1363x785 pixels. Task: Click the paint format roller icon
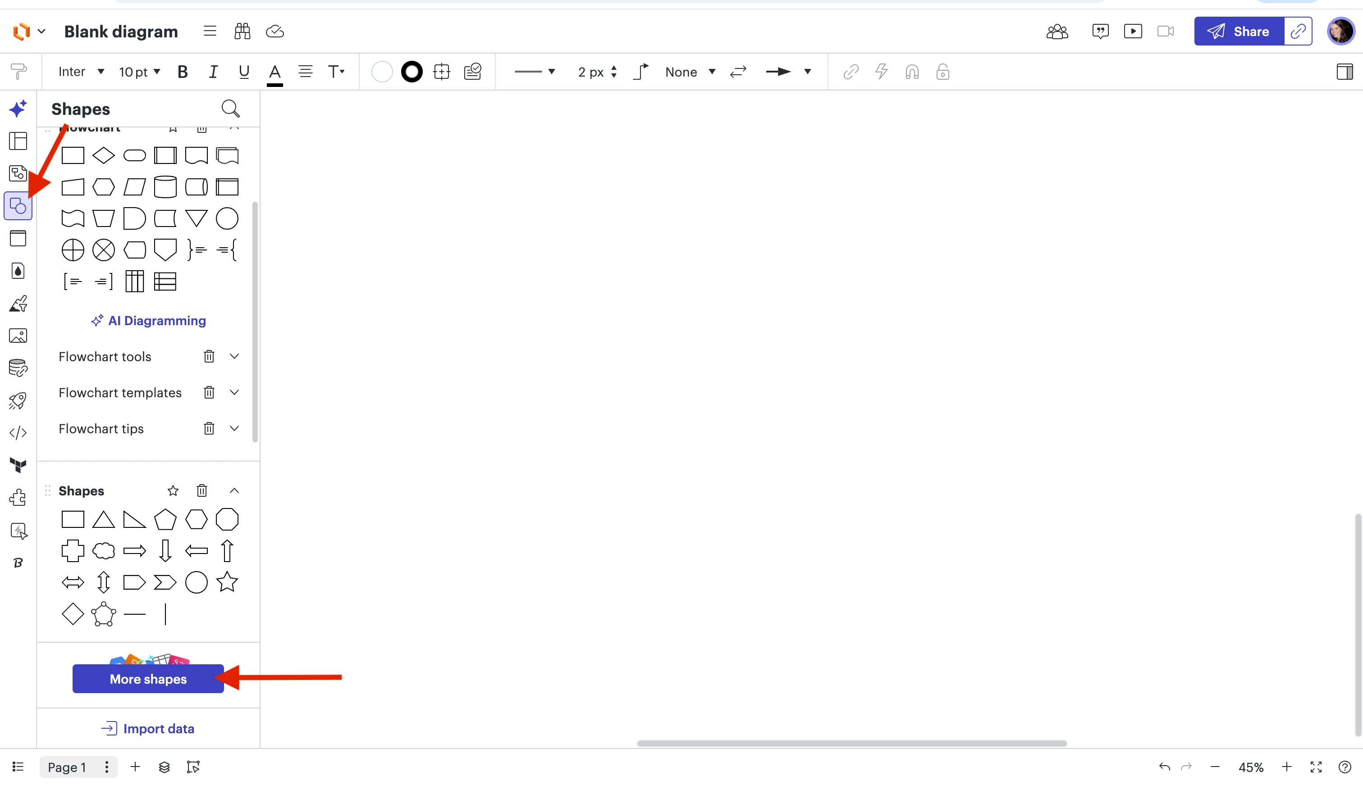18,71
